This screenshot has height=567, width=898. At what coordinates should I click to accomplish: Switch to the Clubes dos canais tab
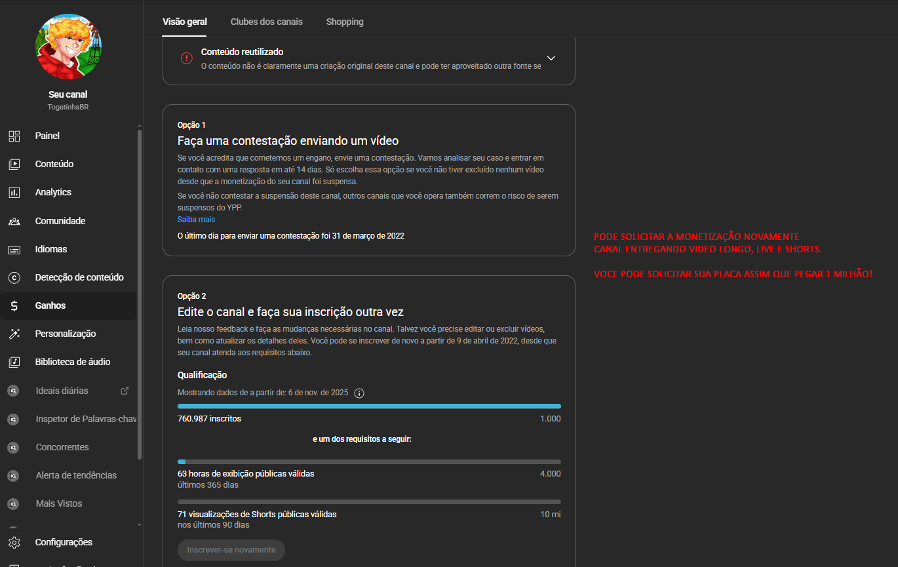266,22
